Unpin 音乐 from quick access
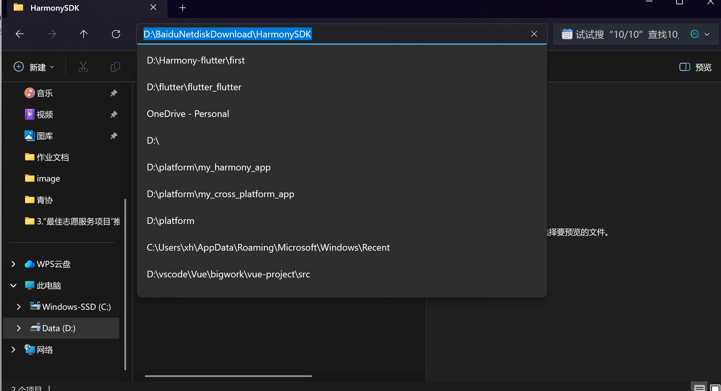This screenshot has height=391, width=721. [114, 93]
